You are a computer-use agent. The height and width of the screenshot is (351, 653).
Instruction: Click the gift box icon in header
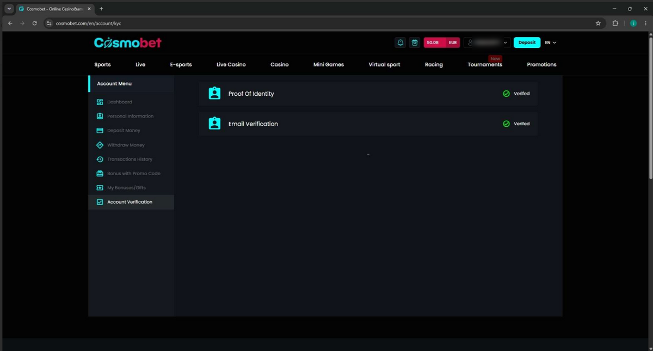pos(415,42)
